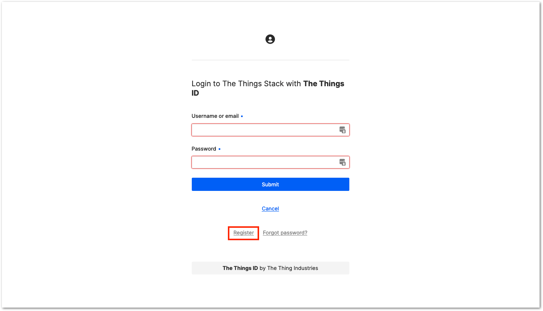543x311 pixels.
Task: Click bold "The Things" in login heading
Action: (x=324, y=84)
